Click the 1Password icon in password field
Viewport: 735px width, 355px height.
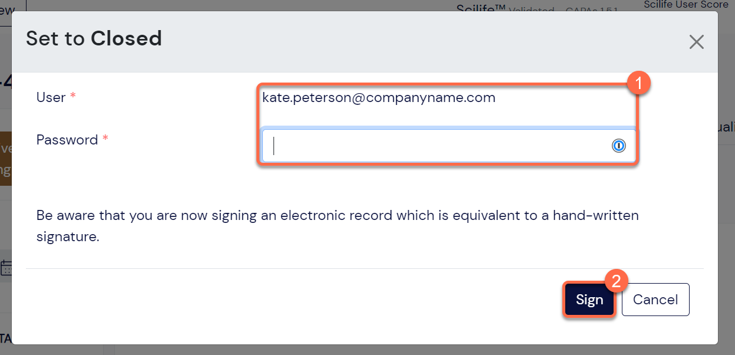click(618, 146)
